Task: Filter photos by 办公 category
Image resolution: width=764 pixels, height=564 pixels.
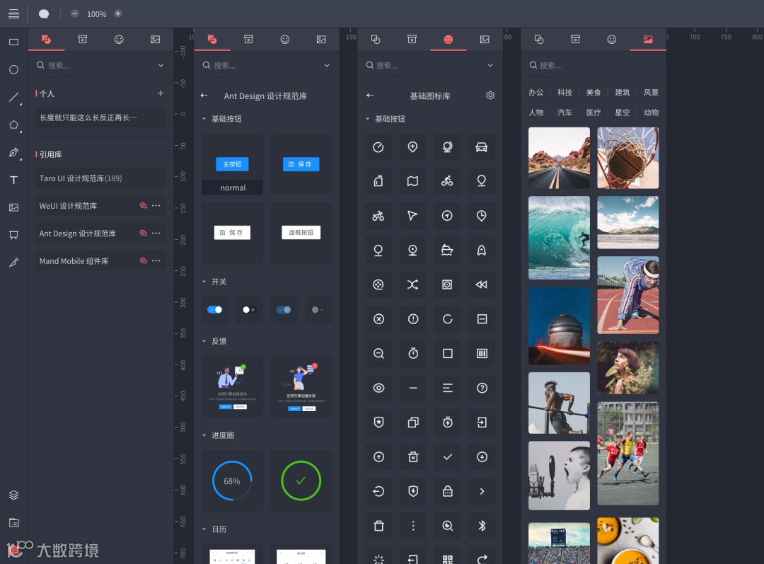Action: 536,92
